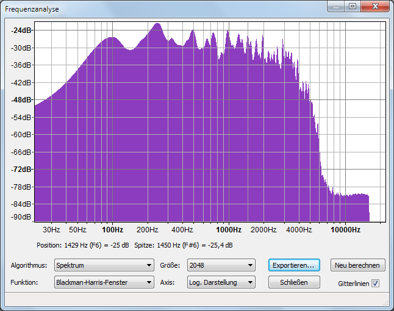
Task: Click the 200Hz axis label
Action: coord(147,230)
